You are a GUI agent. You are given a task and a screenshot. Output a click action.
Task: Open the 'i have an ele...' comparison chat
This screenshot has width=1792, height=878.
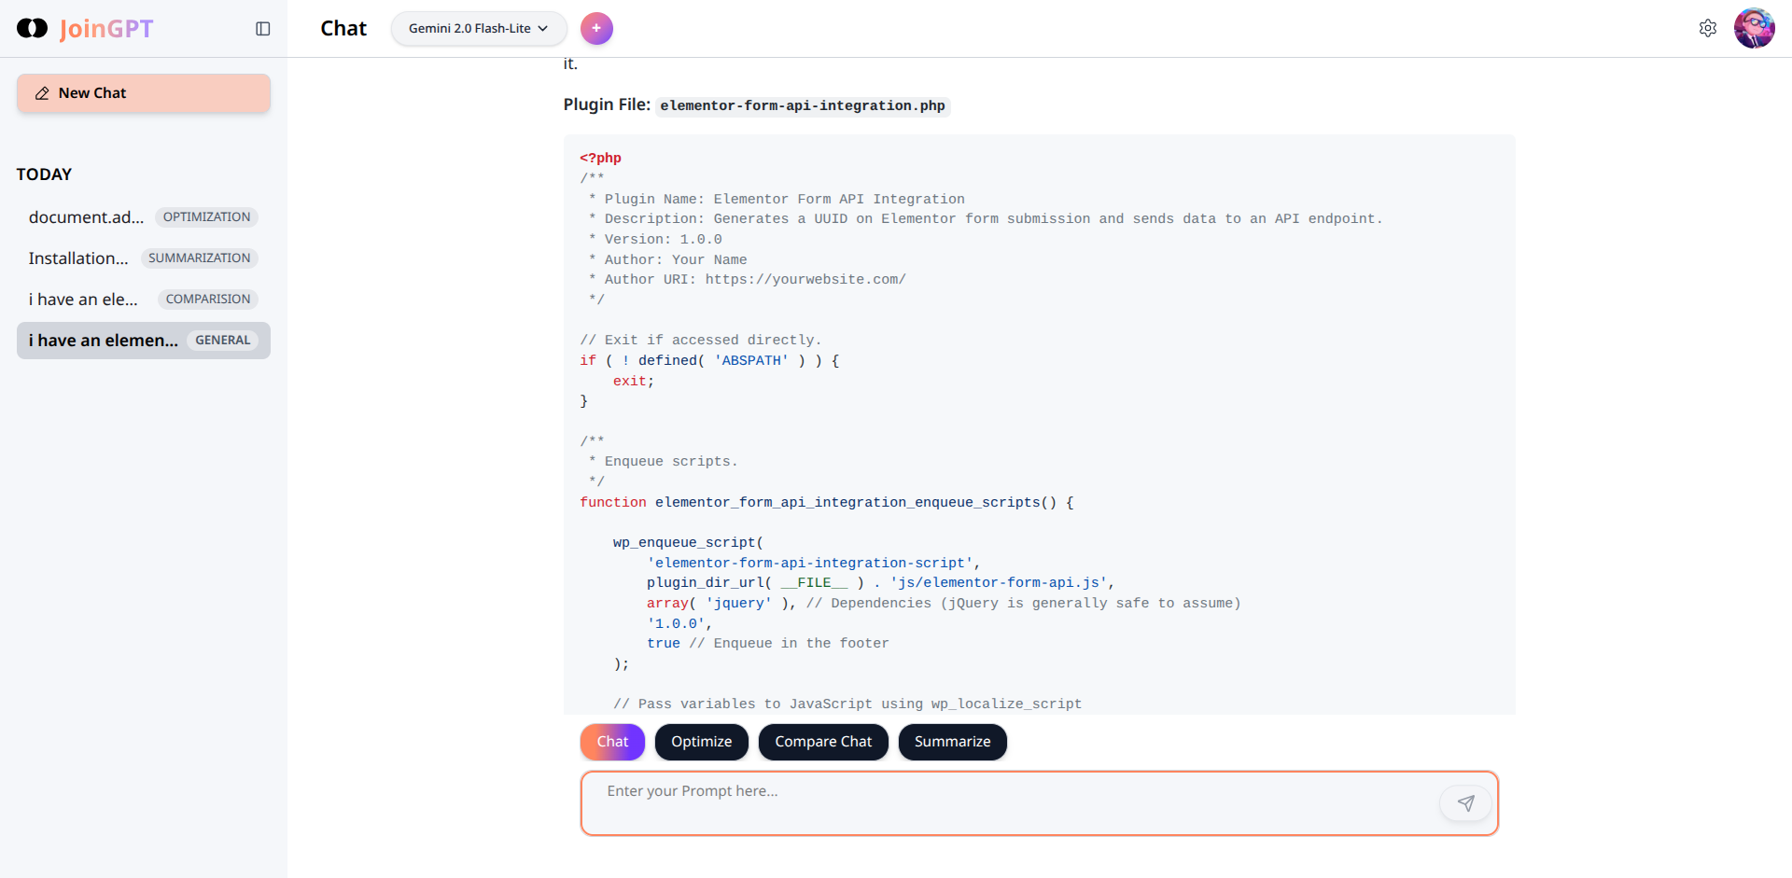pos(83,300)
